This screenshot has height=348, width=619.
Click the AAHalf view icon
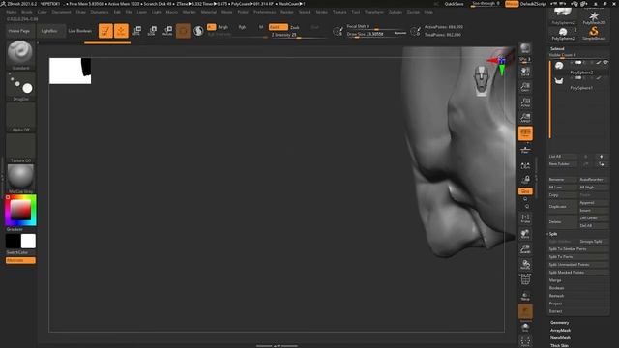coord(525,118)
